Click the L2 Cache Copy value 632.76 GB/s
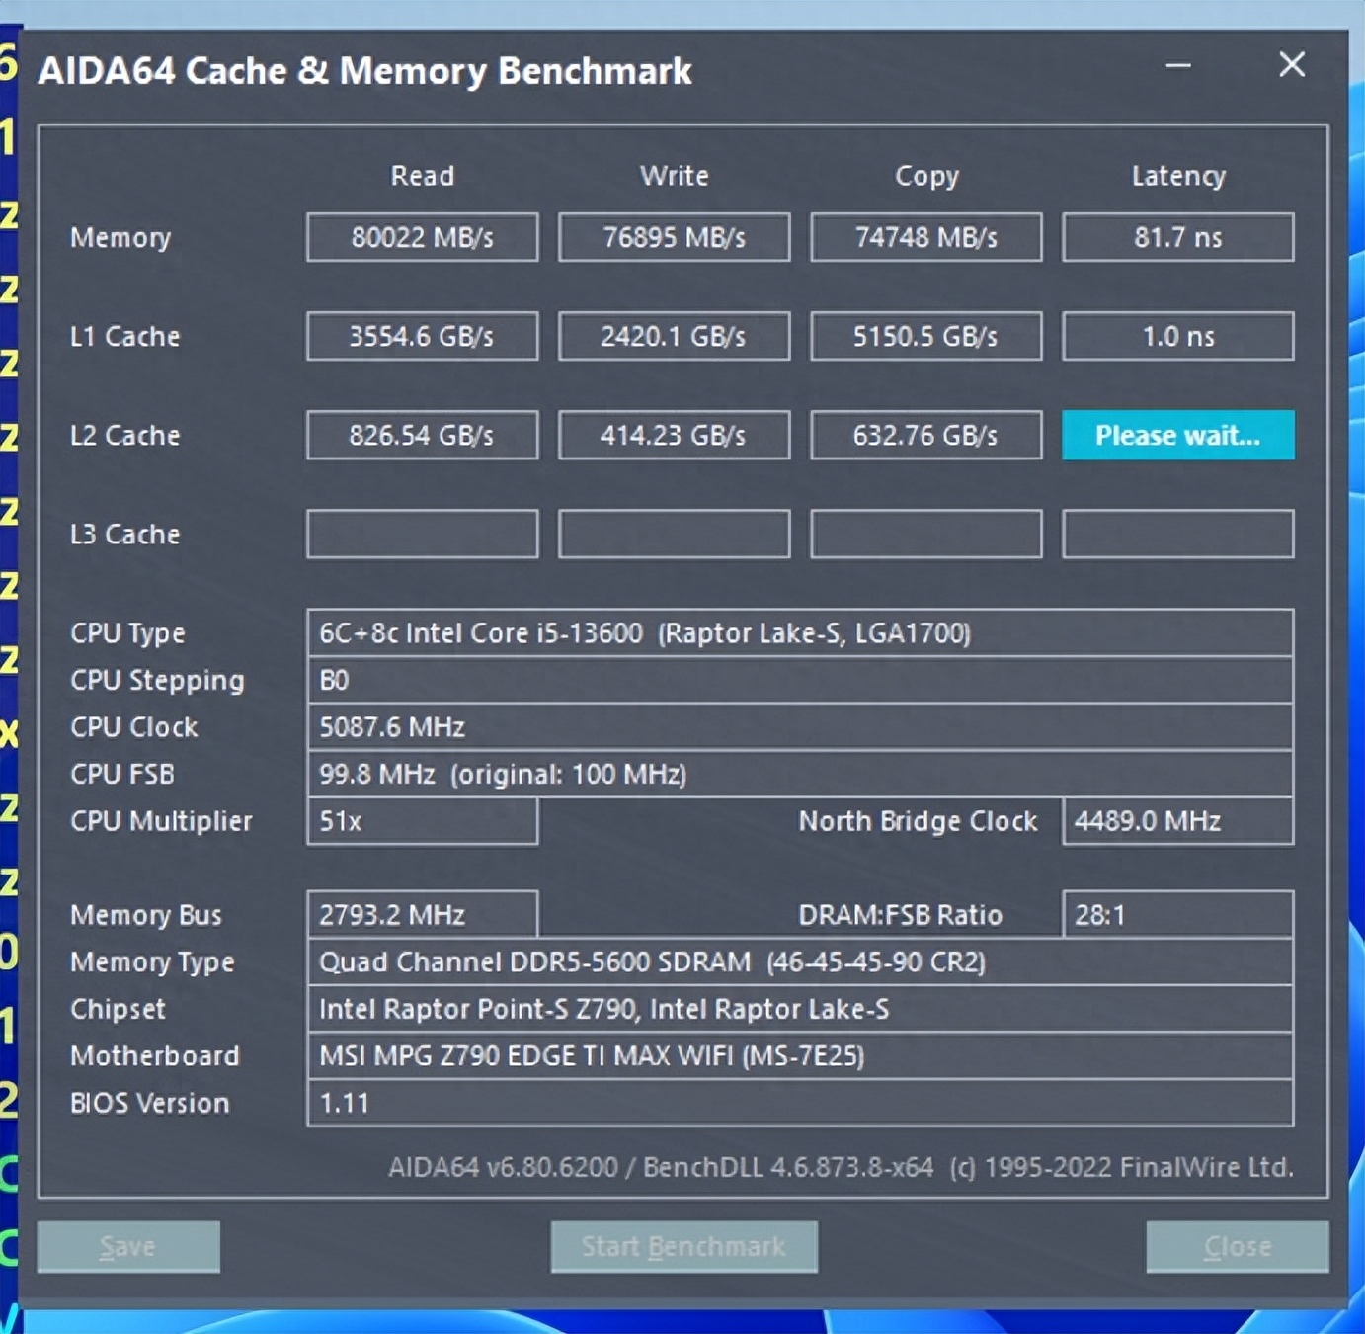 click(926, 435)
